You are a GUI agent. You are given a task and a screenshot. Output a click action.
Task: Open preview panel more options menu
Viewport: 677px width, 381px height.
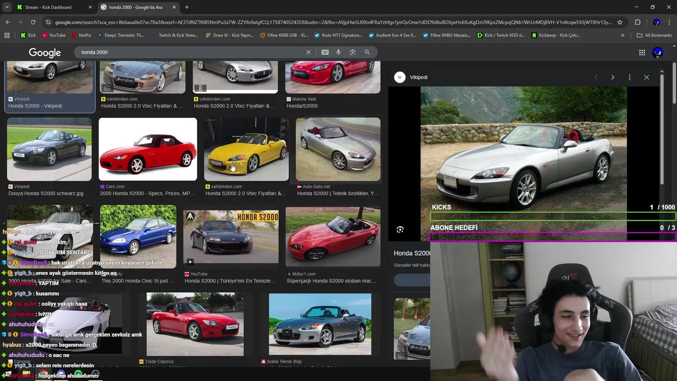point(629,77)
